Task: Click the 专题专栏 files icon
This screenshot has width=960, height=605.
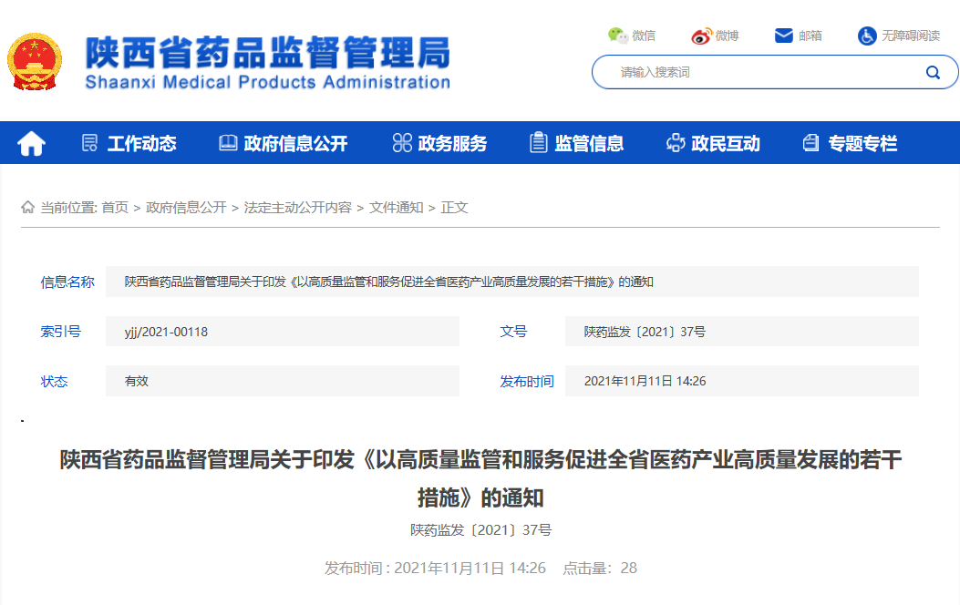Action: (x=811, y=143)
